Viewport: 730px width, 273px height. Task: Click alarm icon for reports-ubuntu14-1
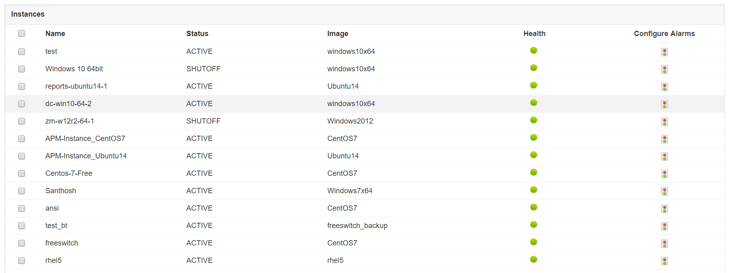[x=664, y=87]
